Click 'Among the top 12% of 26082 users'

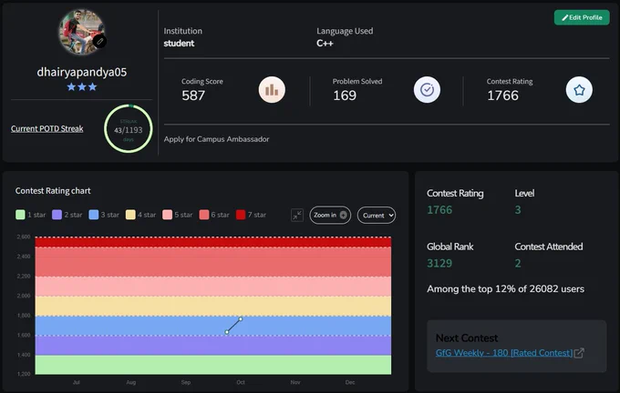pyautogui.click(x=505, y=288)
